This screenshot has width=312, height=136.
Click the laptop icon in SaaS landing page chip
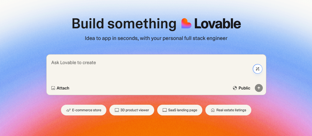[x=164, y=110]
